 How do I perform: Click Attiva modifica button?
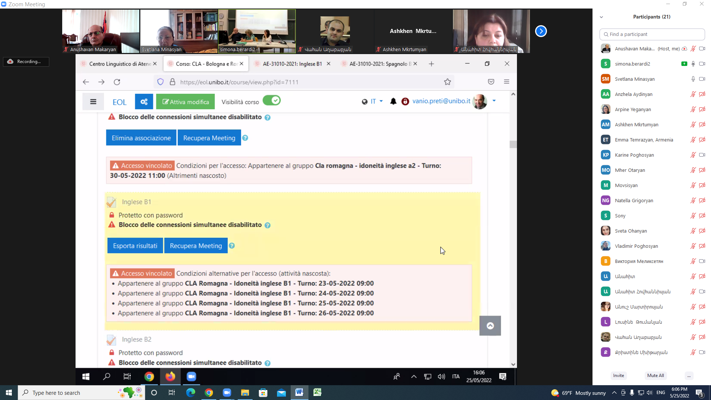pos(186,102)
